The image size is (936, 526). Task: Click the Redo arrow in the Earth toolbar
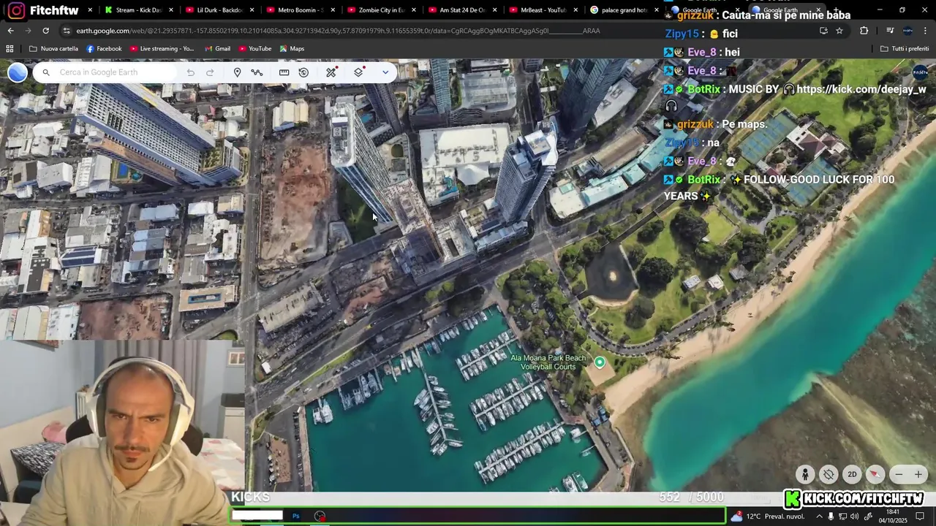tap(210, 72)
